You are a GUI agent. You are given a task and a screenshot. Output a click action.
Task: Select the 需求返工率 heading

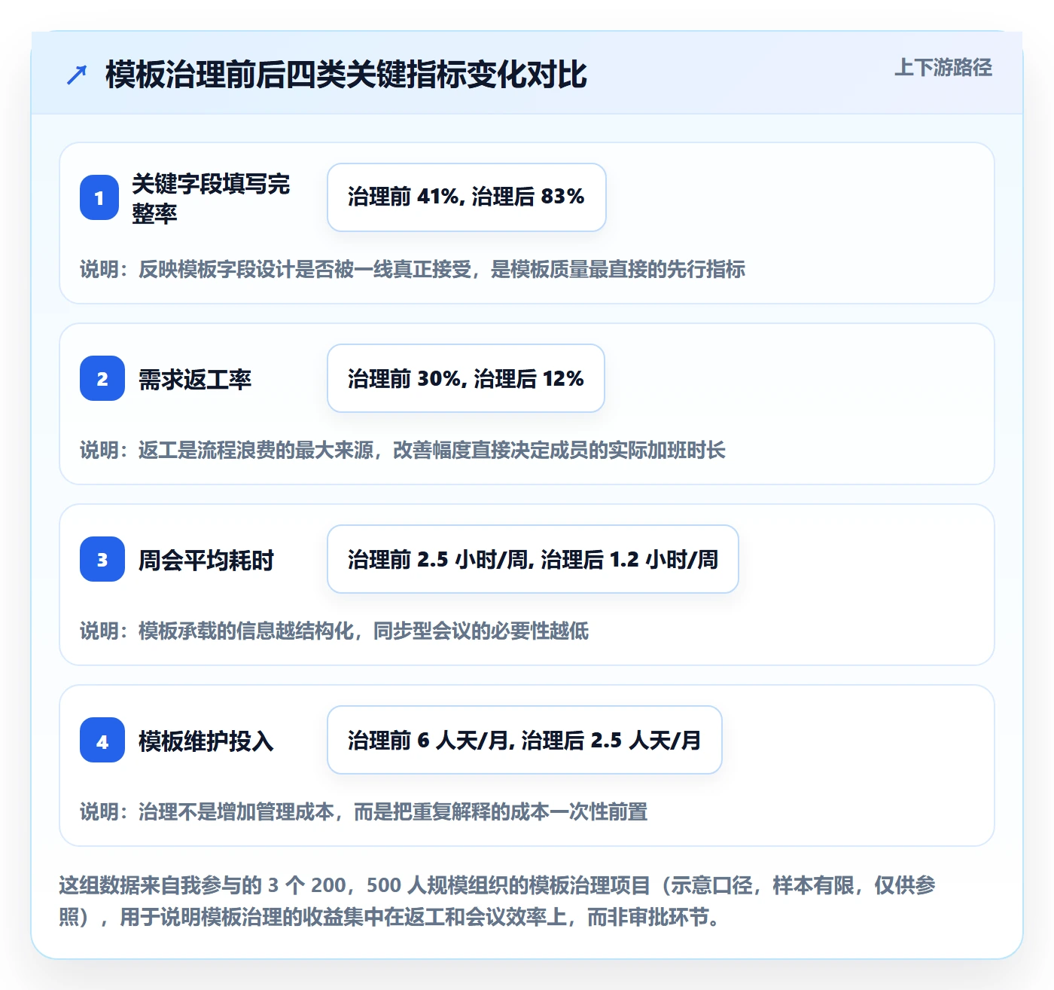[x=195, y=379]
